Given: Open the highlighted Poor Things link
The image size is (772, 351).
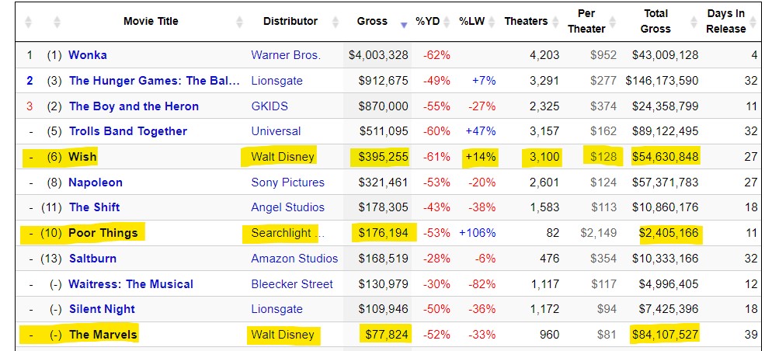Looking at the screenshot, I should (103, 233).
